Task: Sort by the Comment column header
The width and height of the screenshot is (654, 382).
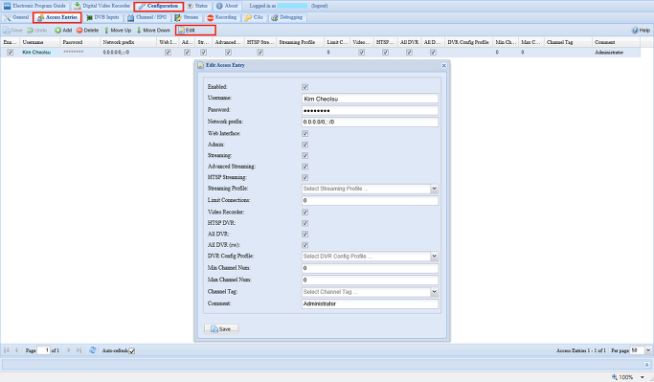Action: pos(616,42)
